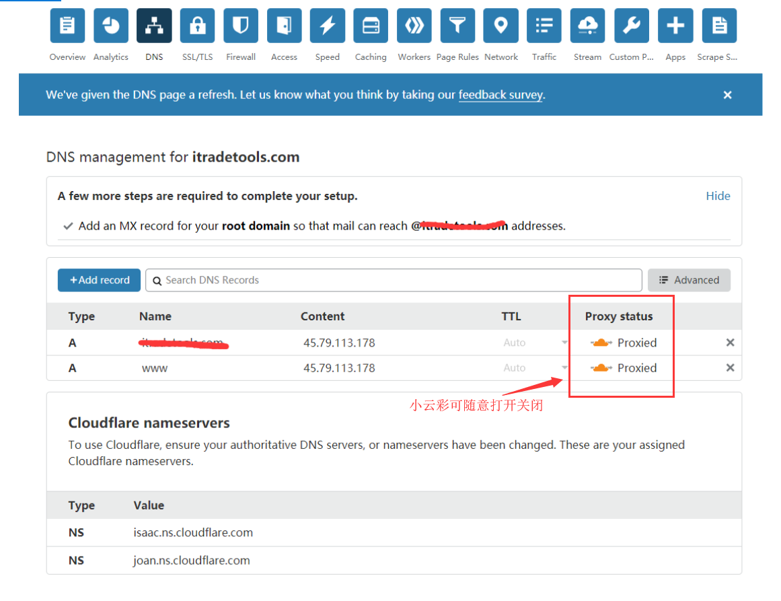The width and height of the screenshot is (781, 601).
Task: Open the Overview section icon
Action: (x=67, y=26)
